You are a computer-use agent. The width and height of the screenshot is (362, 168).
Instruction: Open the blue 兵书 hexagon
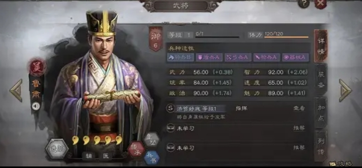tap(151, 157)
